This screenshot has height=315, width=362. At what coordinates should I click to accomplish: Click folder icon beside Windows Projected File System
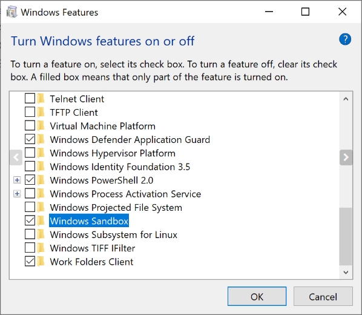pos(41,207)
